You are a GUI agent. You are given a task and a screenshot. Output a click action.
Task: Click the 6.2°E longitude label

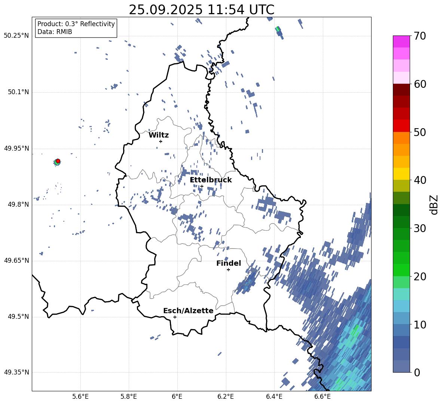click(x=226, y=397)
